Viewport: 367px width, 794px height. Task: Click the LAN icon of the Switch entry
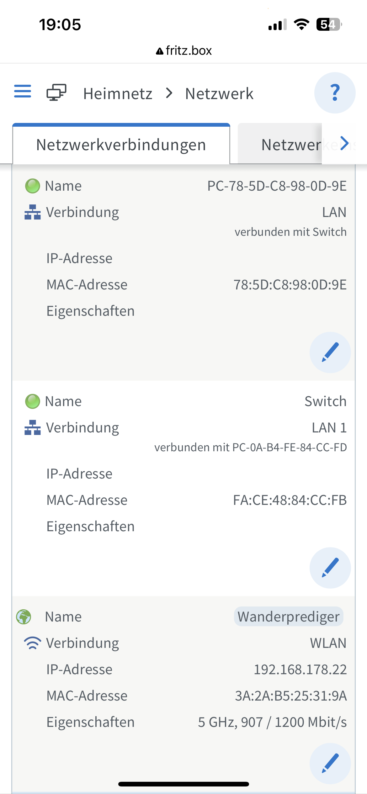[32, 428]
